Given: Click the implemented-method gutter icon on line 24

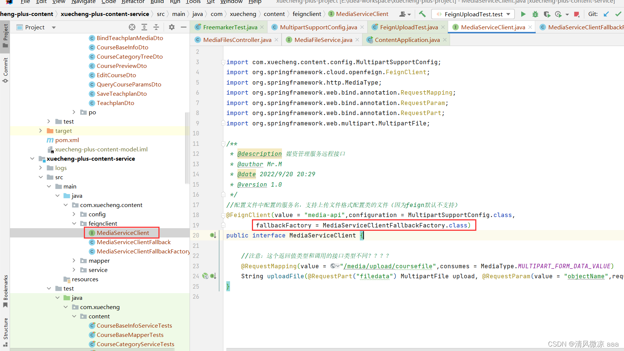Looking at the screenshot, I should click(213, 276).
